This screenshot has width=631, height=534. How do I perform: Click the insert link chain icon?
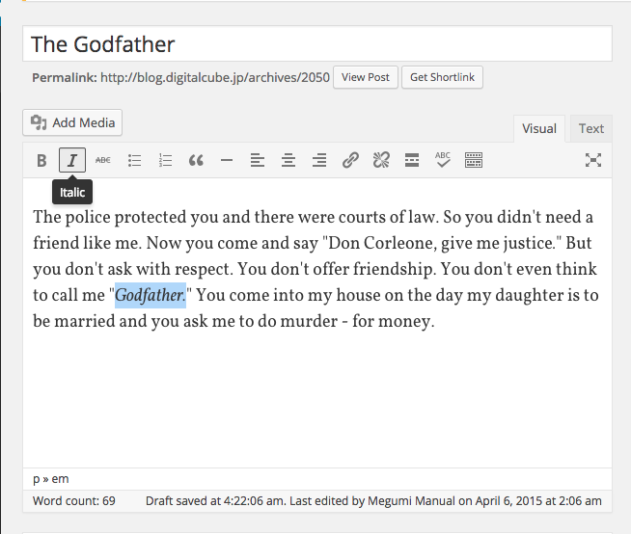click(x=350, y=161)
